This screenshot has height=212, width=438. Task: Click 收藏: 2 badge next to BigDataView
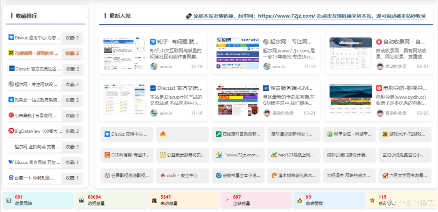tap(72, 131)
